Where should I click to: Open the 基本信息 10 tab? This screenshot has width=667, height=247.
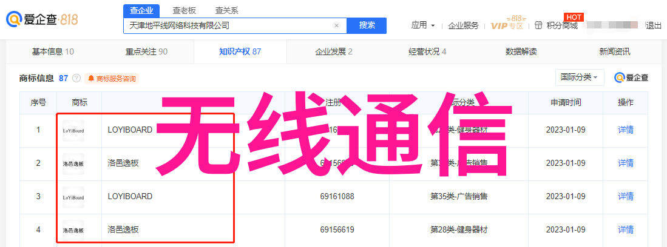53,52
